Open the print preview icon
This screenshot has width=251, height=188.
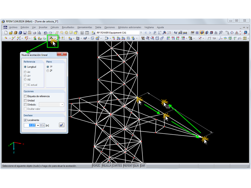pos(39,33)
